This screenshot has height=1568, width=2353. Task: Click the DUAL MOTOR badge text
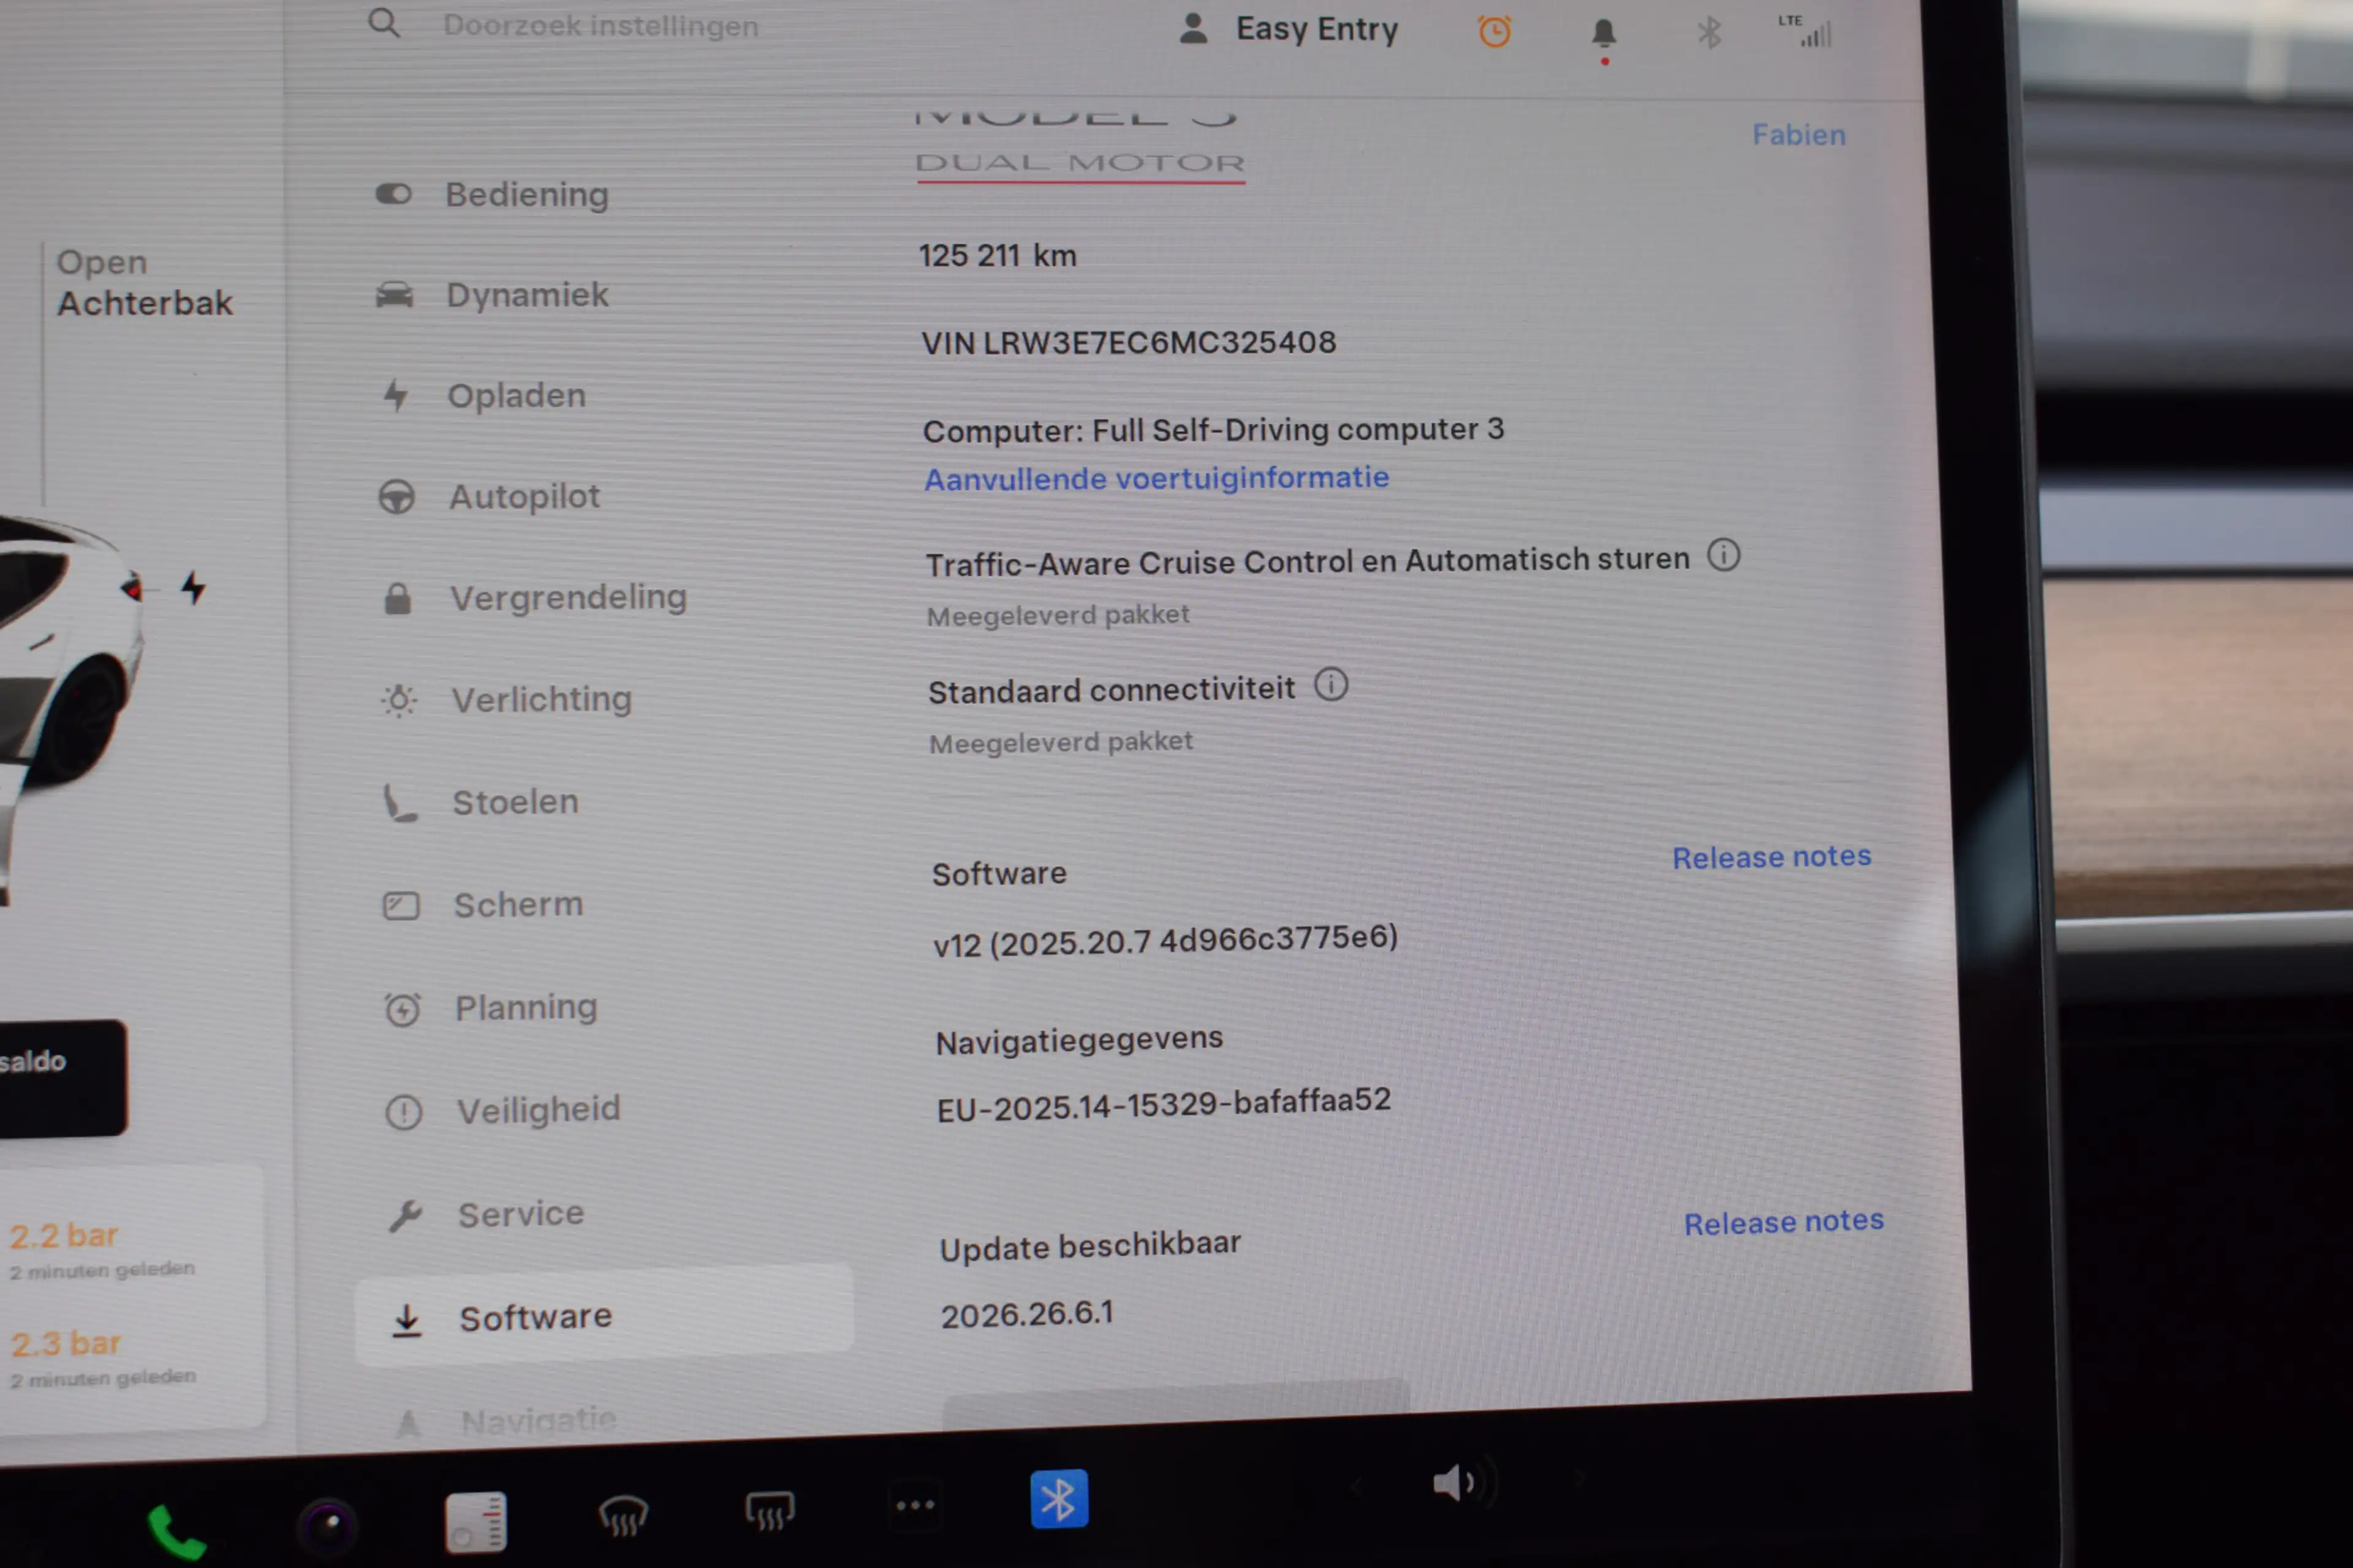click(1080, 163)
